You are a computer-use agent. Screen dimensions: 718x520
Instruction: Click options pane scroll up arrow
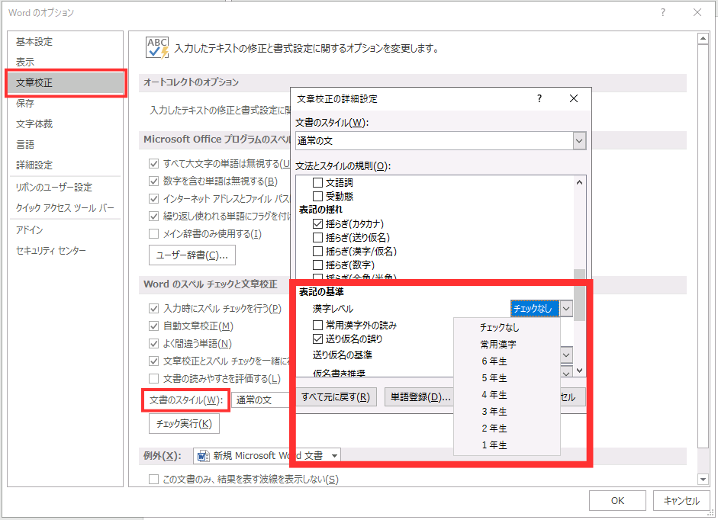703,40
